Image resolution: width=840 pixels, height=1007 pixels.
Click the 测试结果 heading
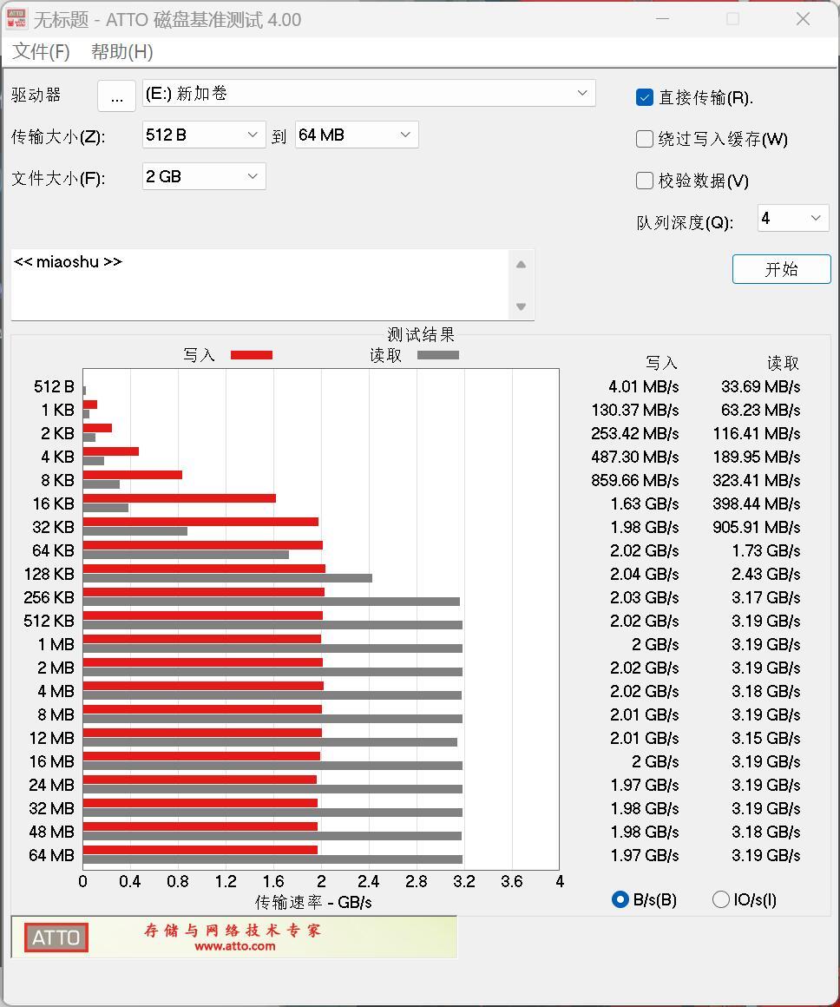coord(421,334)
